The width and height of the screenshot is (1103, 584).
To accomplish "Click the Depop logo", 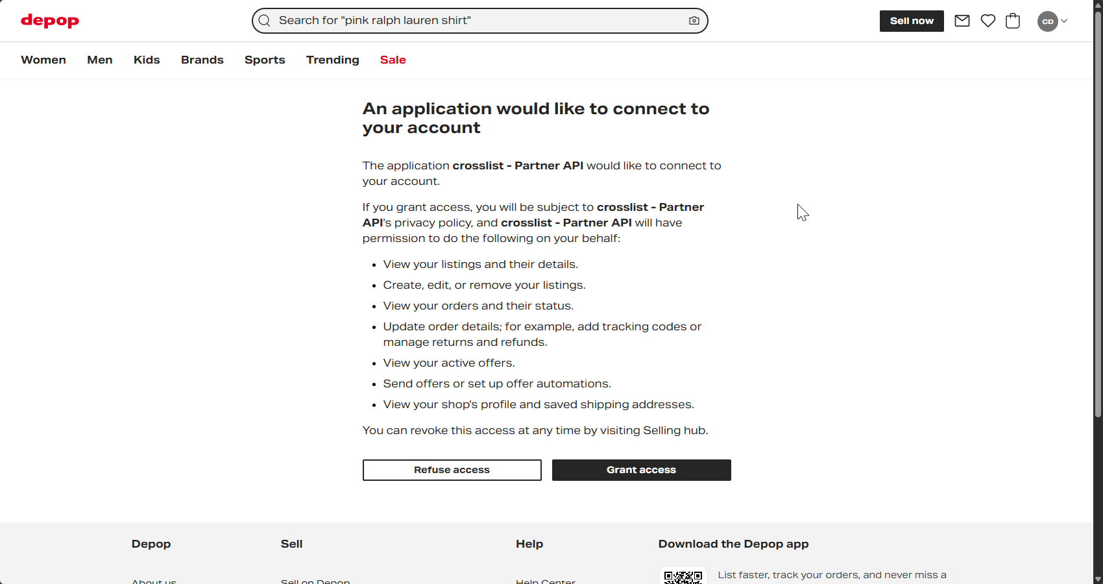I will [x=50, y=21].
